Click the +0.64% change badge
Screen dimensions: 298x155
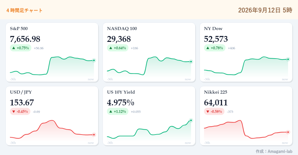point(118,48)
